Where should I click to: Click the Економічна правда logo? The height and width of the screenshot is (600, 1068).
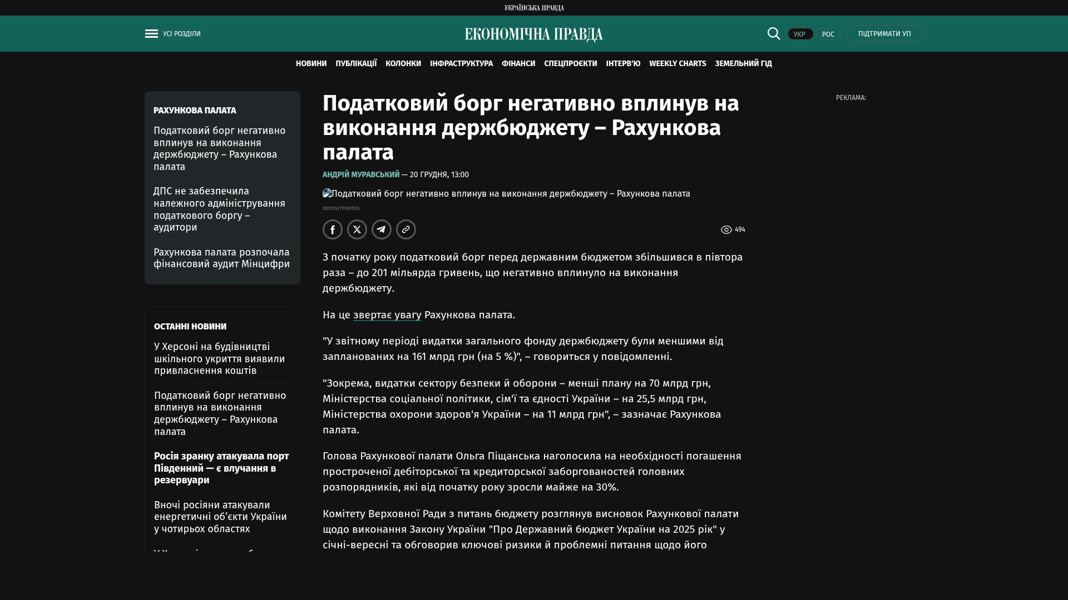click(x=533, y=34)
